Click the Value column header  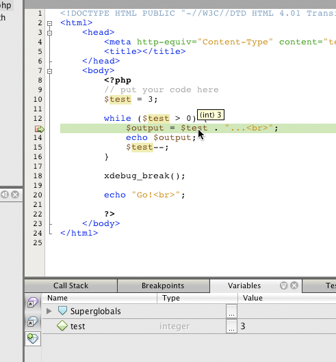287,298
